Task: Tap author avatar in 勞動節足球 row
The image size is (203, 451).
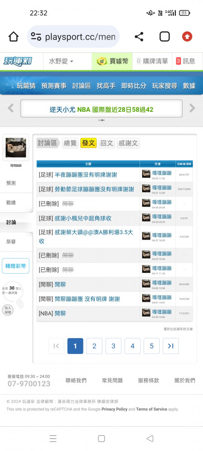Action: 146,189
